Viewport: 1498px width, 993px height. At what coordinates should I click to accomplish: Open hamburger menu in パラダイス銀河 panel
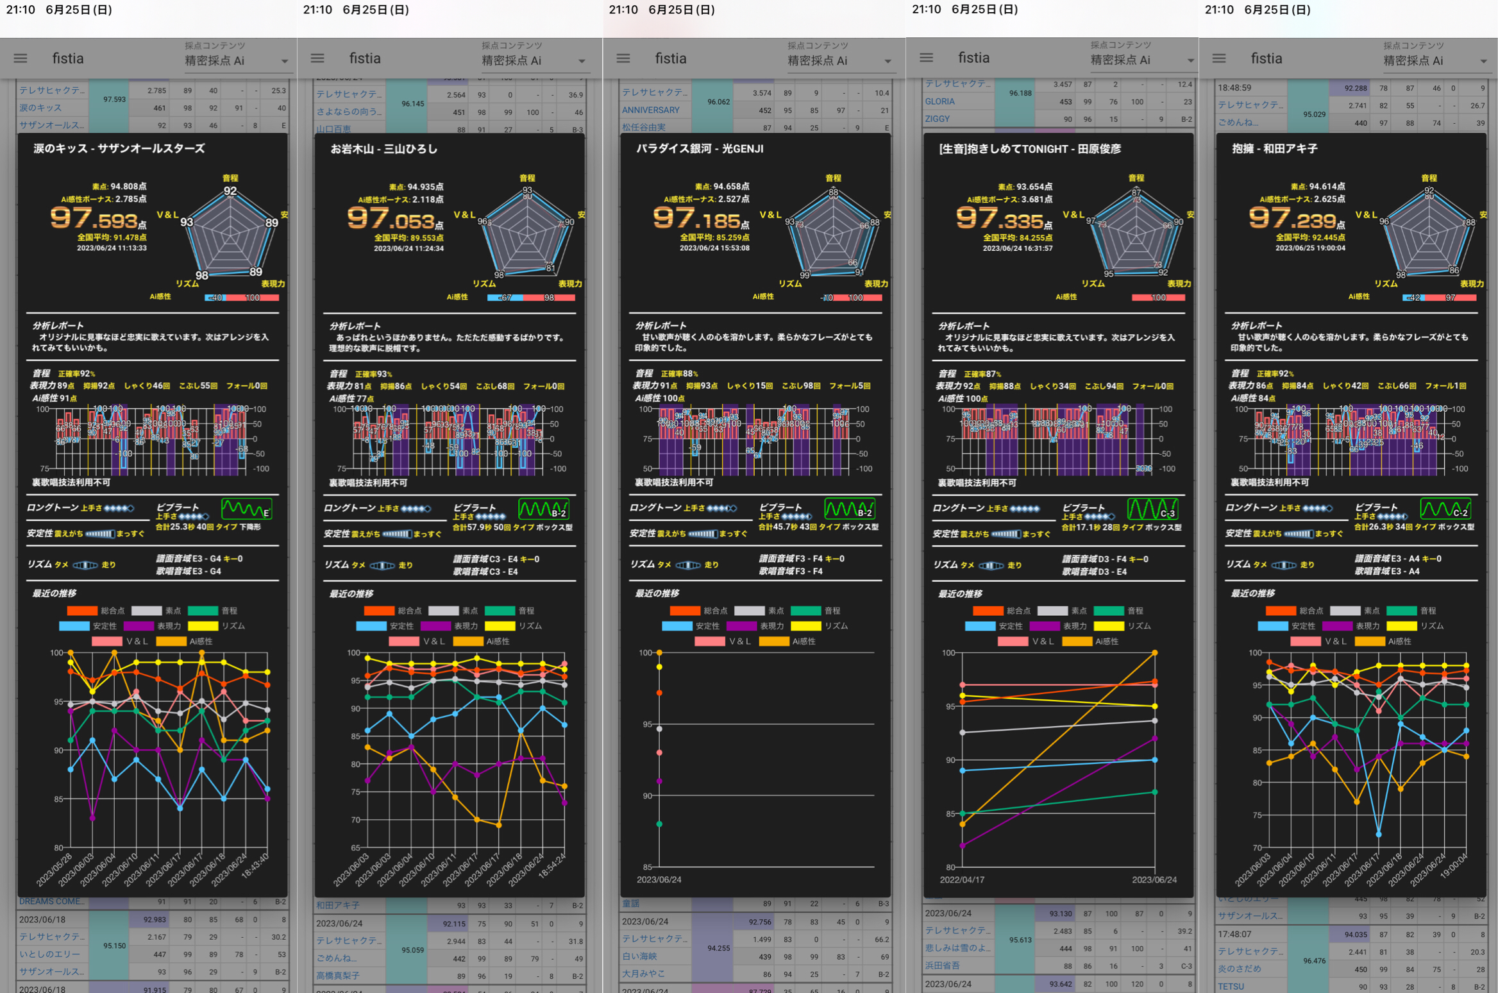623,58
